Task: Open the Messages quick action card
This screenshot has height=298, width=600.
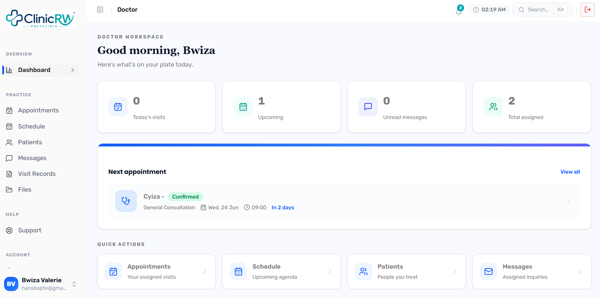Action: click(x=532, y=271)
